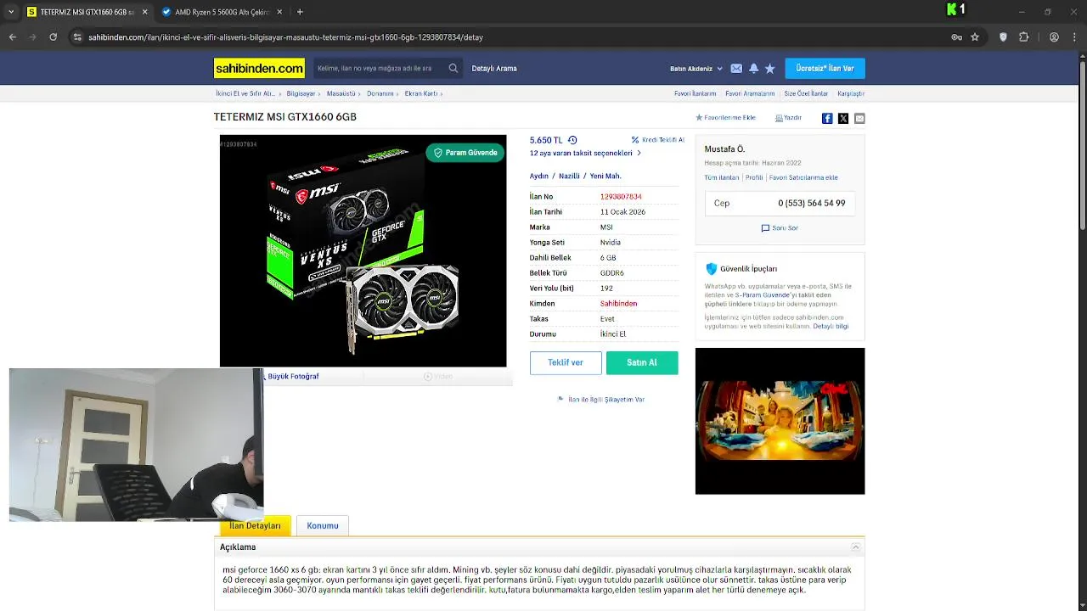Open Favori İlanlarım menu

(695, 93)
